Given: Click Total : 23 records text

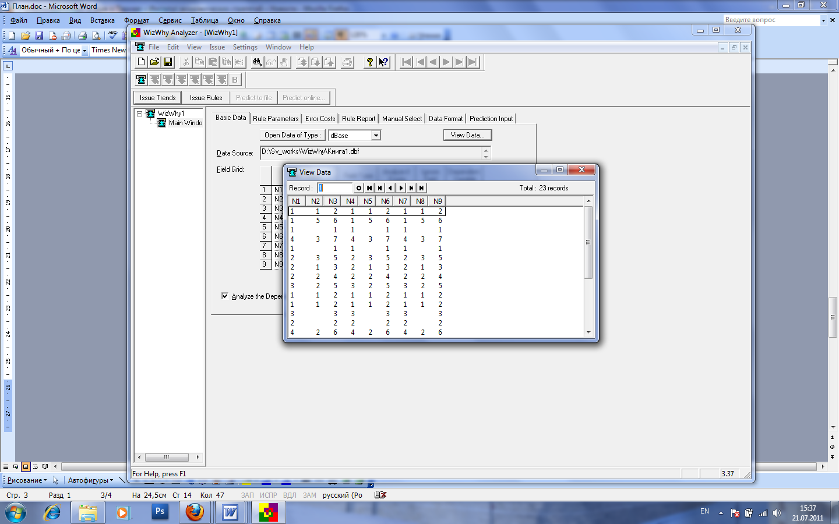Looking at the screenshot, I should (544, 188).
